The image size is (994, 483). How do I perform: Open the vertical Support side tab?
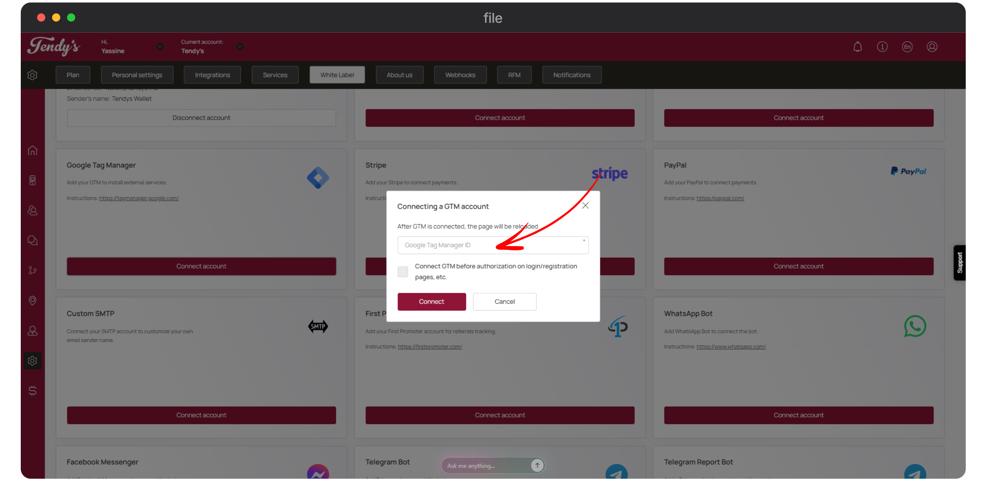pyautogui.click(x=960, y=263)
